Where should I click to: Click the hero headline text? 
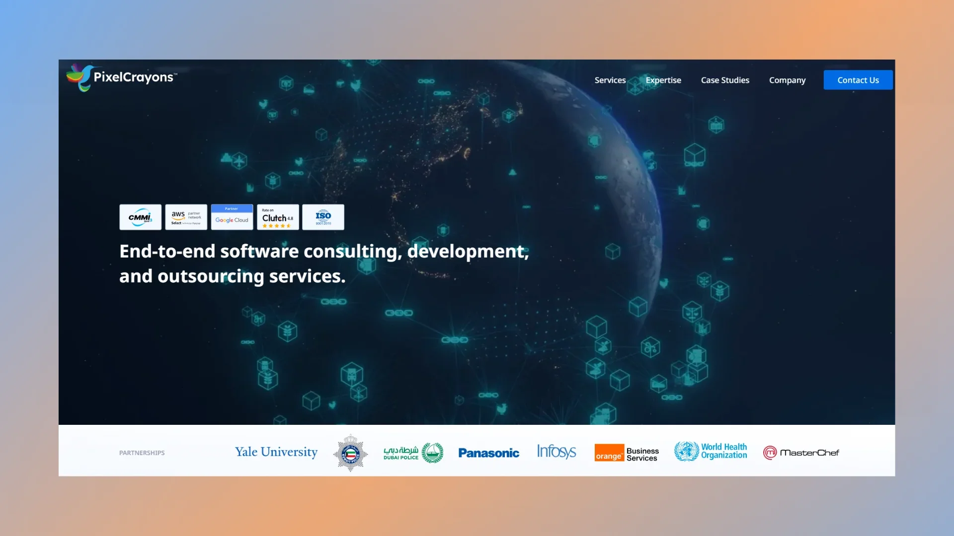coord(324,264)
